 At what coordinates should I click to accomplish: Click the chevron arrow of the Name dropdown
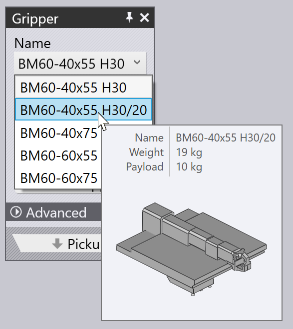137,62
